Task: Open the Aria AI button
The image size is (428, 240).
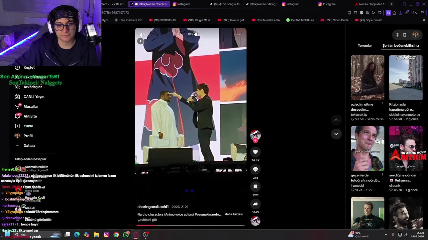Action: pyautogui.click(x=414, y=13)
